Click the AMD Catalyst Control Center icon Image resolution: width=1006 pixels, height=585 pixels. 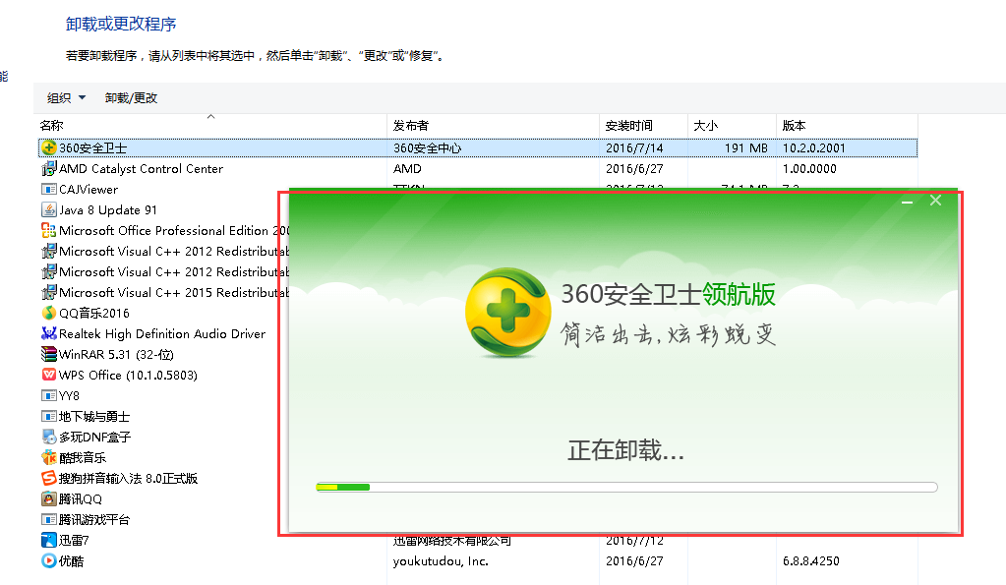[49, 169]
